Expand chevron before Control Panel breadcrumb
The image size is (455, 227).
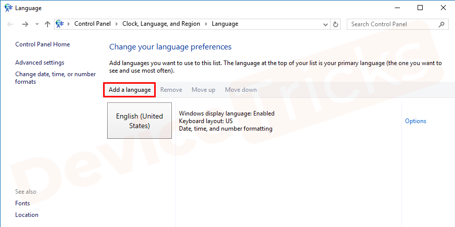tap(69, 24)
